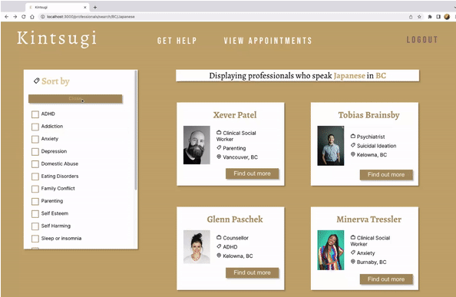Image resolution: width=456 pixels, height=297 pixels.
Task: Find out more about Glenn Paschek
Action: [252, 272]
